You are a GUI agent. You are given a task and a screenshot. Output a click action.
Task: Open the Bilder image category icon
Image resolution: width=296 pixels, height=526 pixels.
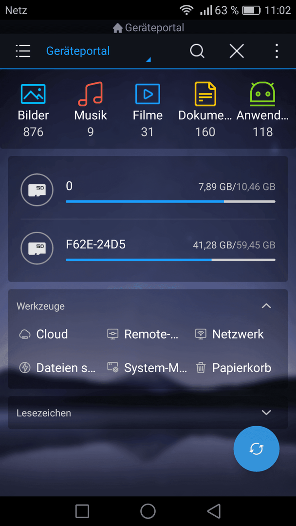pos(33,94)
